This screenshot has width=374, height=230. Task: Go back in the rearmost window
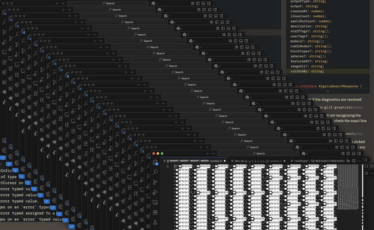coord(57,3)
